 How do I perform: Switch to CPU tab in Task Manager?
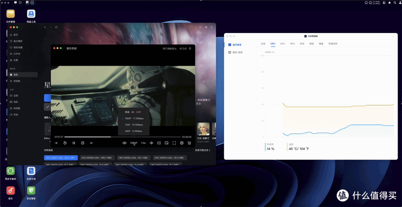273,44
